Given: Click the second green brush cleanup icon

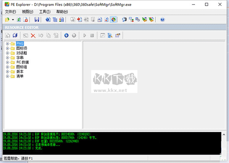Looking at the screenshot, I should pyautogui.click(x=151, y=19).
